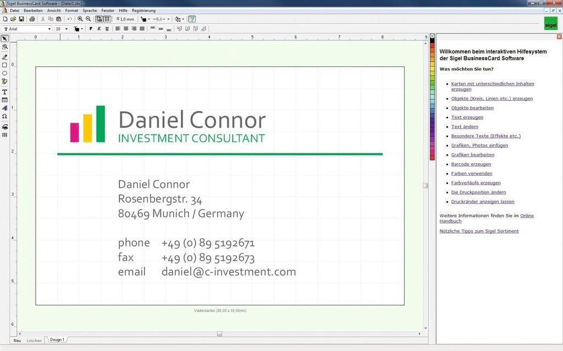Toggle underline formatting

(x=107, y=29)
